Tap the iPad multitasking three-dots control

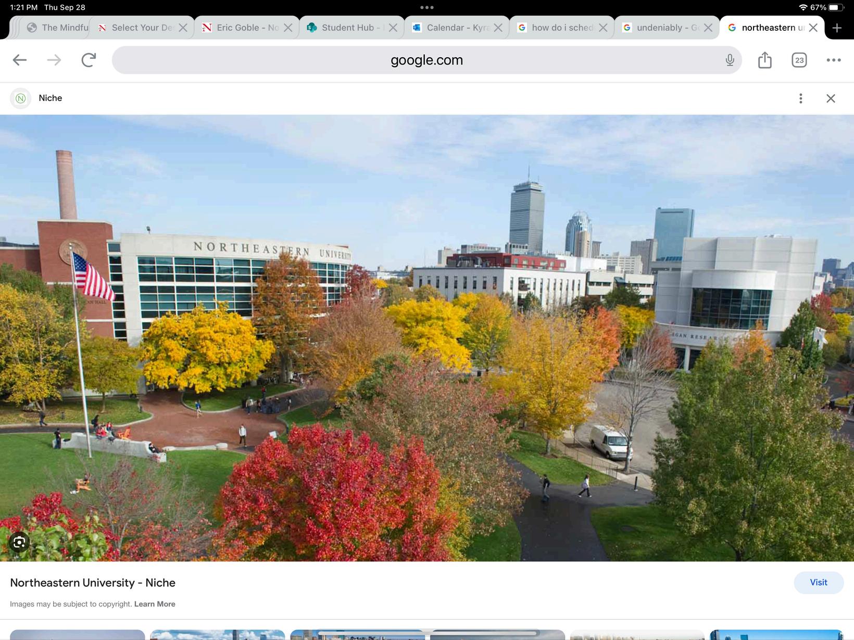click(427, 7)
